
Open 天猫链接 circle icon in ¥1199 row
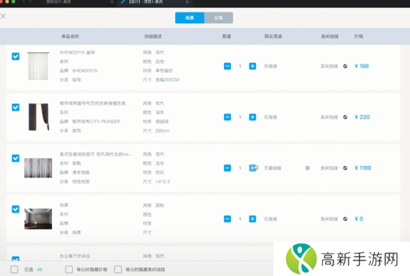(307, 168)
